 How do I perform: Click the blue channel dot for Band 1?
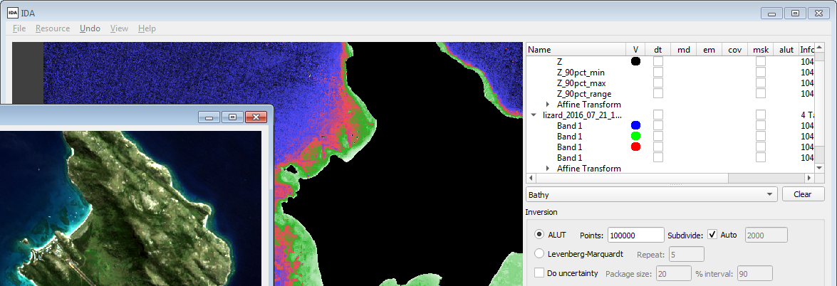635,125
